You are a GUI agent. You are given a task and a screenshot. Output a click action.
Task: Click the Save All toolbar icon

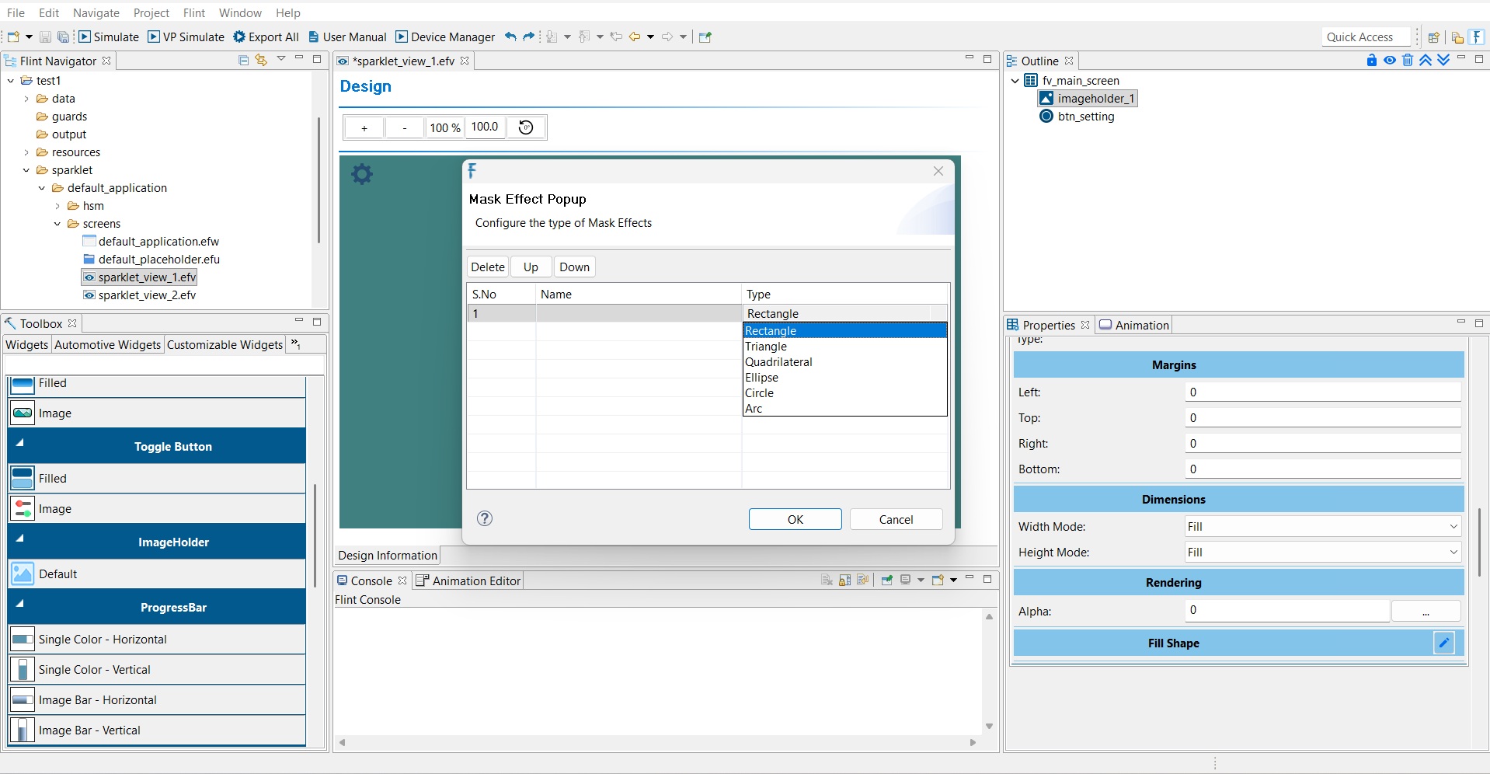click(x=63, y=37)
